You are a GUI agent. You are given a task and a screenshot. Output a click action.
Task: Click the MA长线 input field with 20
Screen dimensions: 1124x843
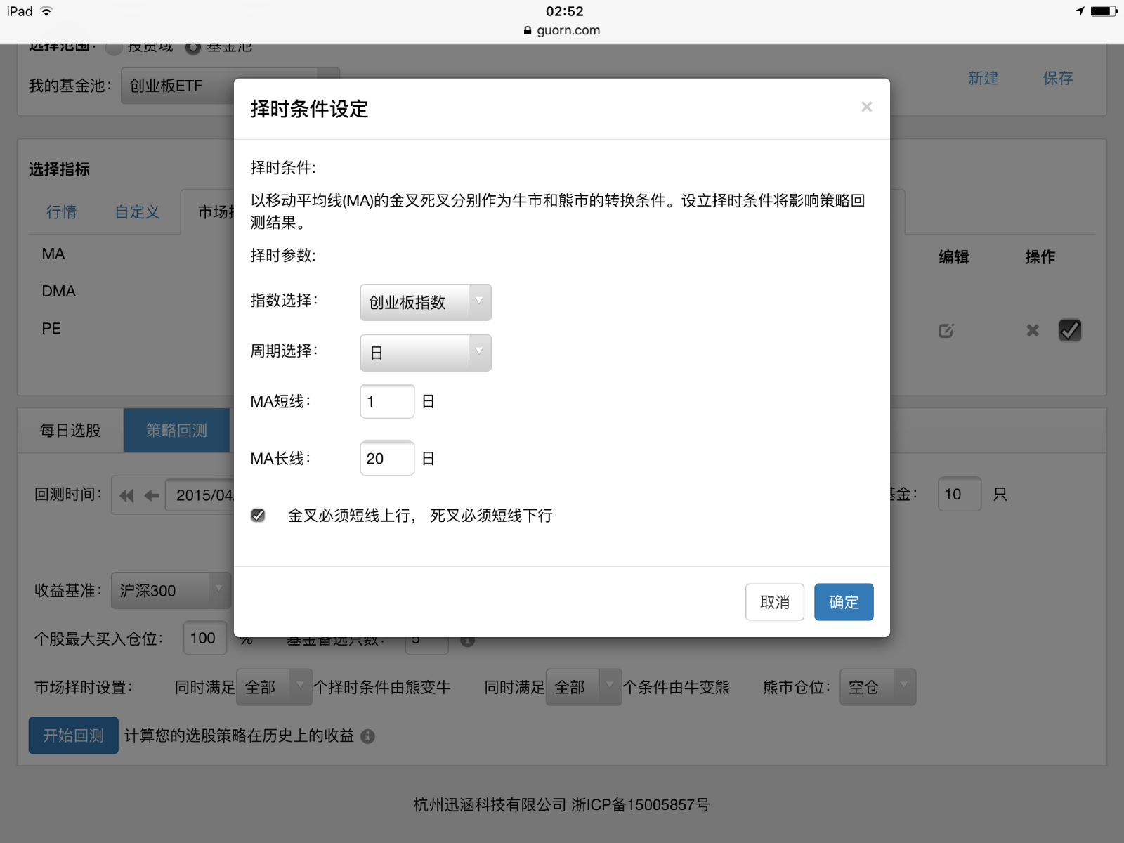[387, 459]
